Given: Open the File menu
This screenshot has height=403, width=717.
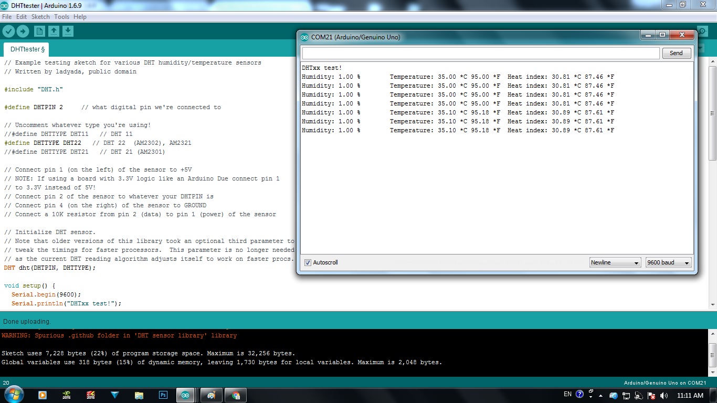Looking at the screenshot, I should pos(7,17).
